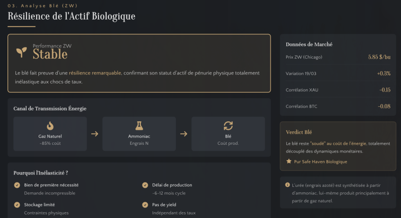Click the arrow between Gaz Naturel and Ammoniac

[95, 134]
